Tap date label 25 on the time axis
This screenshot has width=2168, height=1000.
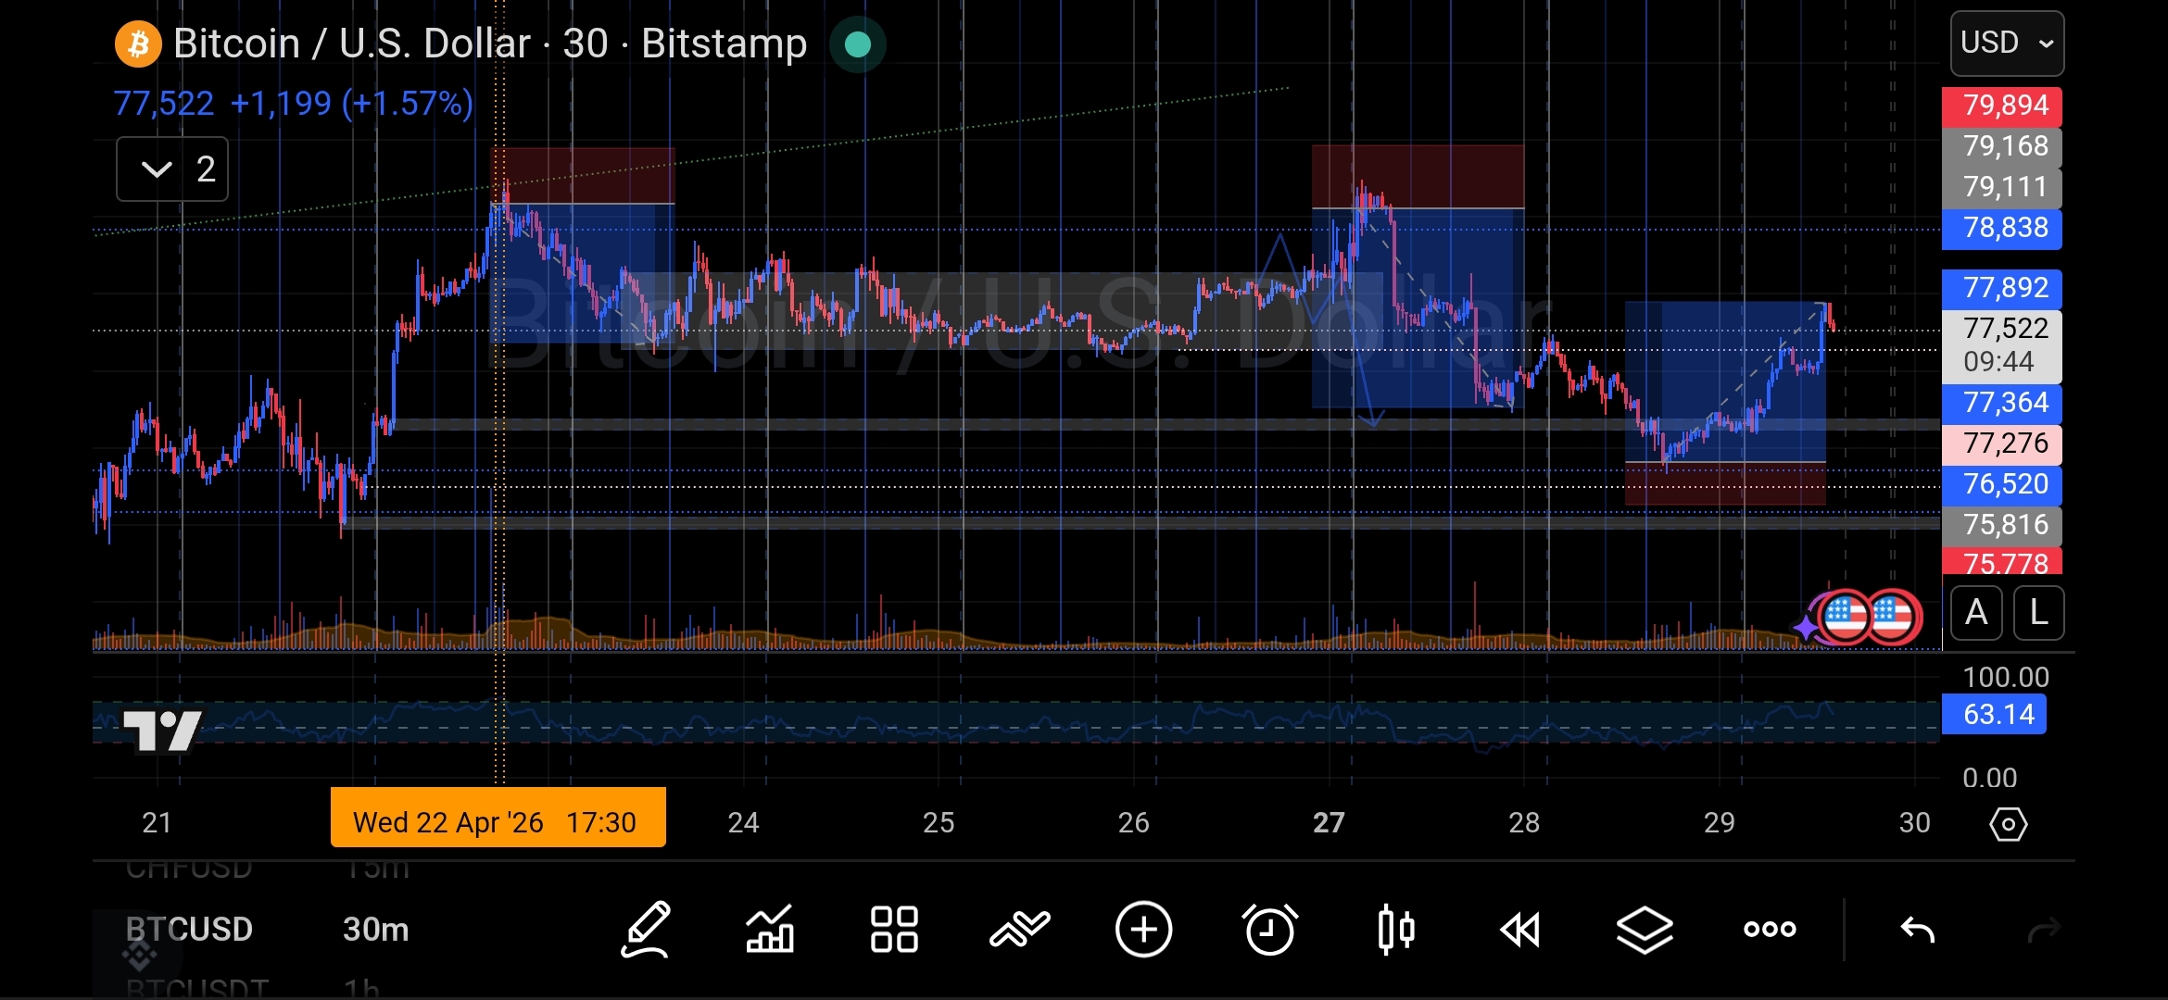click(939, 822)
